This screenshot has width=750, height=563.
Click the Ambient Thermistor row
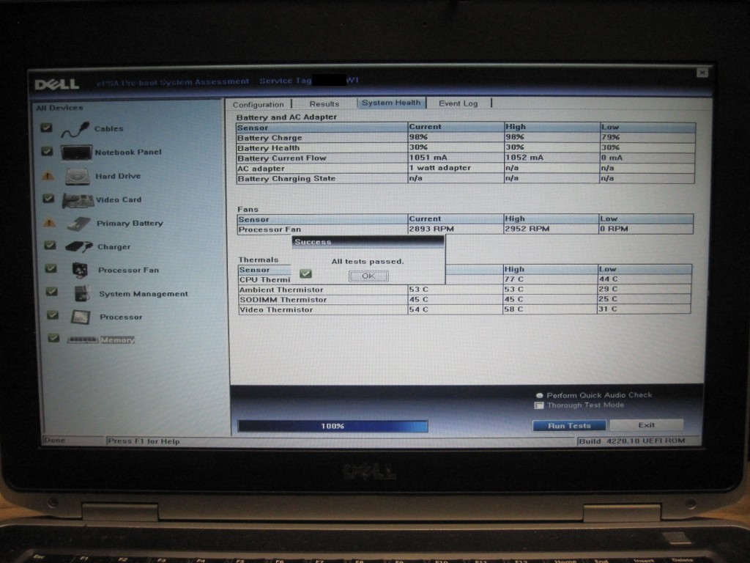click(x=464, y=290)
